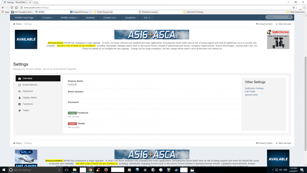Click the Cortana Ask me anything box
Viewport: 307px width, 173px height.
35,170
